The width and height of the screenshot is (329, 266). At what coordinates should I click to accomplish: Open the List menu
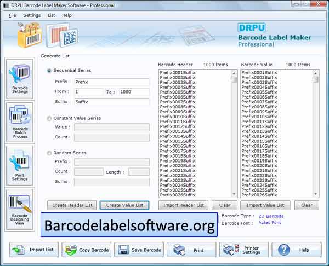click(x=51, y=15)
